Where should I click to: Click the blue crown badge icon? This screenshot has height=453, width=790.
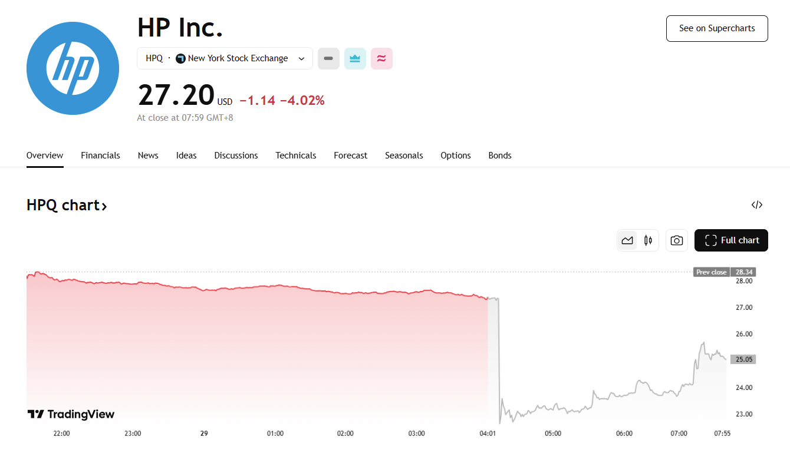coord(355,58)
